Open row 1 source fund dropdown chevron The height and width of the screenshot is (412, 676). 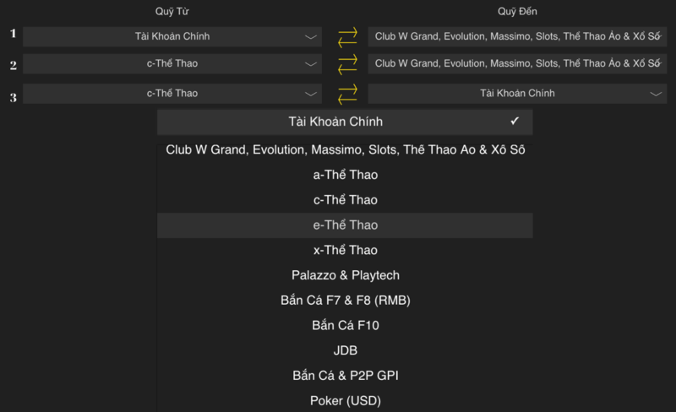point(311,37)
